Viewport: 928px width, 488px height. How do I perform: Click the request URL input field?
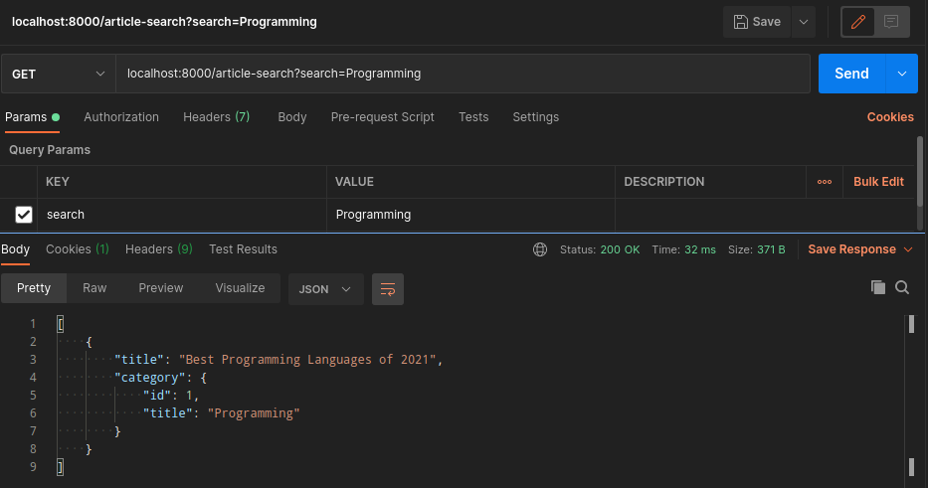(463, 74)
